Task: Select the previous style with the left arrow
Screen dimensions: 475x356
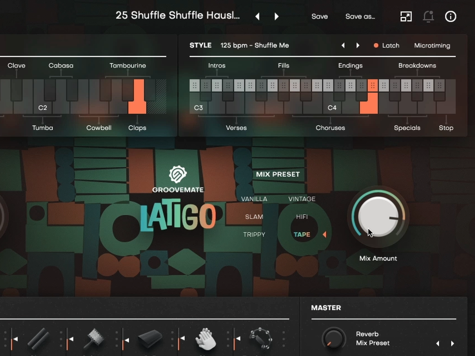Action: [343, 45]
